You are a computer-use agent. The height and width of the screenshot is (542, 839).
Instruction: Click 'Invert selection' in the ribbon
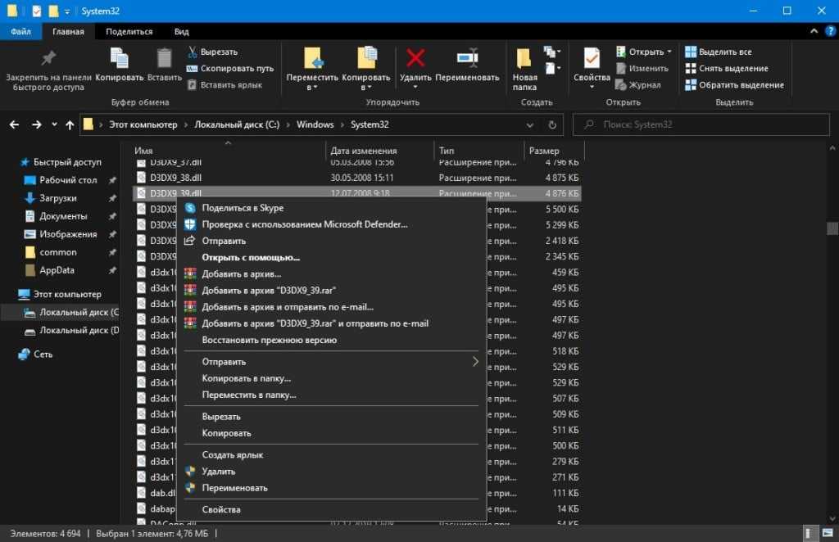coord(741,84)
